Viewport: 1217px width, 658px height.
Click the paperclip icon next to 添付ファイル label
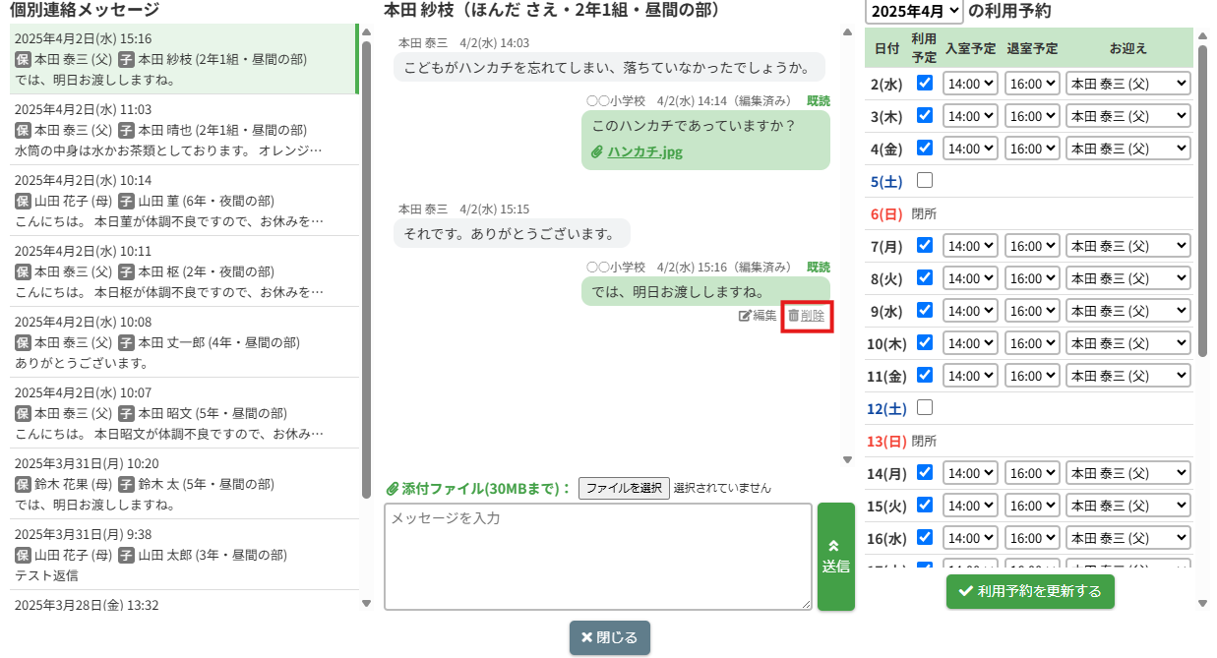pos(392,488)
